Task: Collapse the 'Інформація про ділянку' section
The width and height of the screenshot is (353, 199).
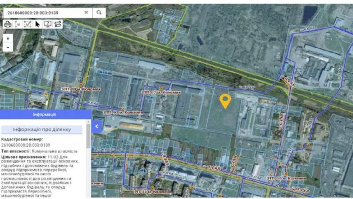Action: coord(42,129)
